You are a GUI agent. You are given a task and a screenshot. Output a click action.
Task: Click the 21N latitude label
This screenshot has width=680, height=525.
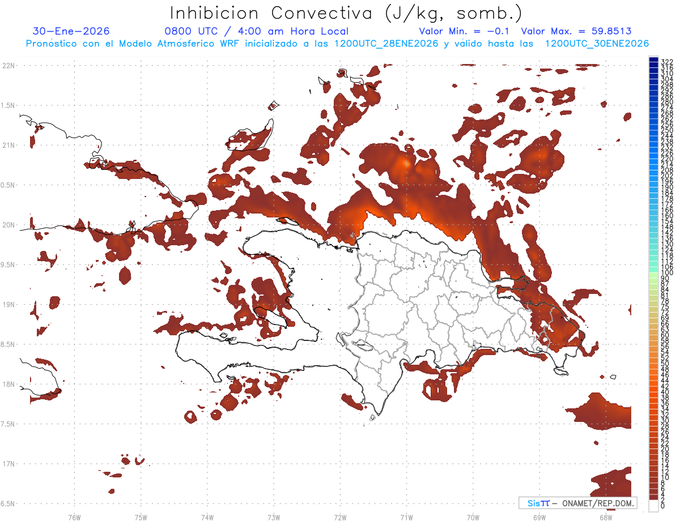[x=8, y=145]
